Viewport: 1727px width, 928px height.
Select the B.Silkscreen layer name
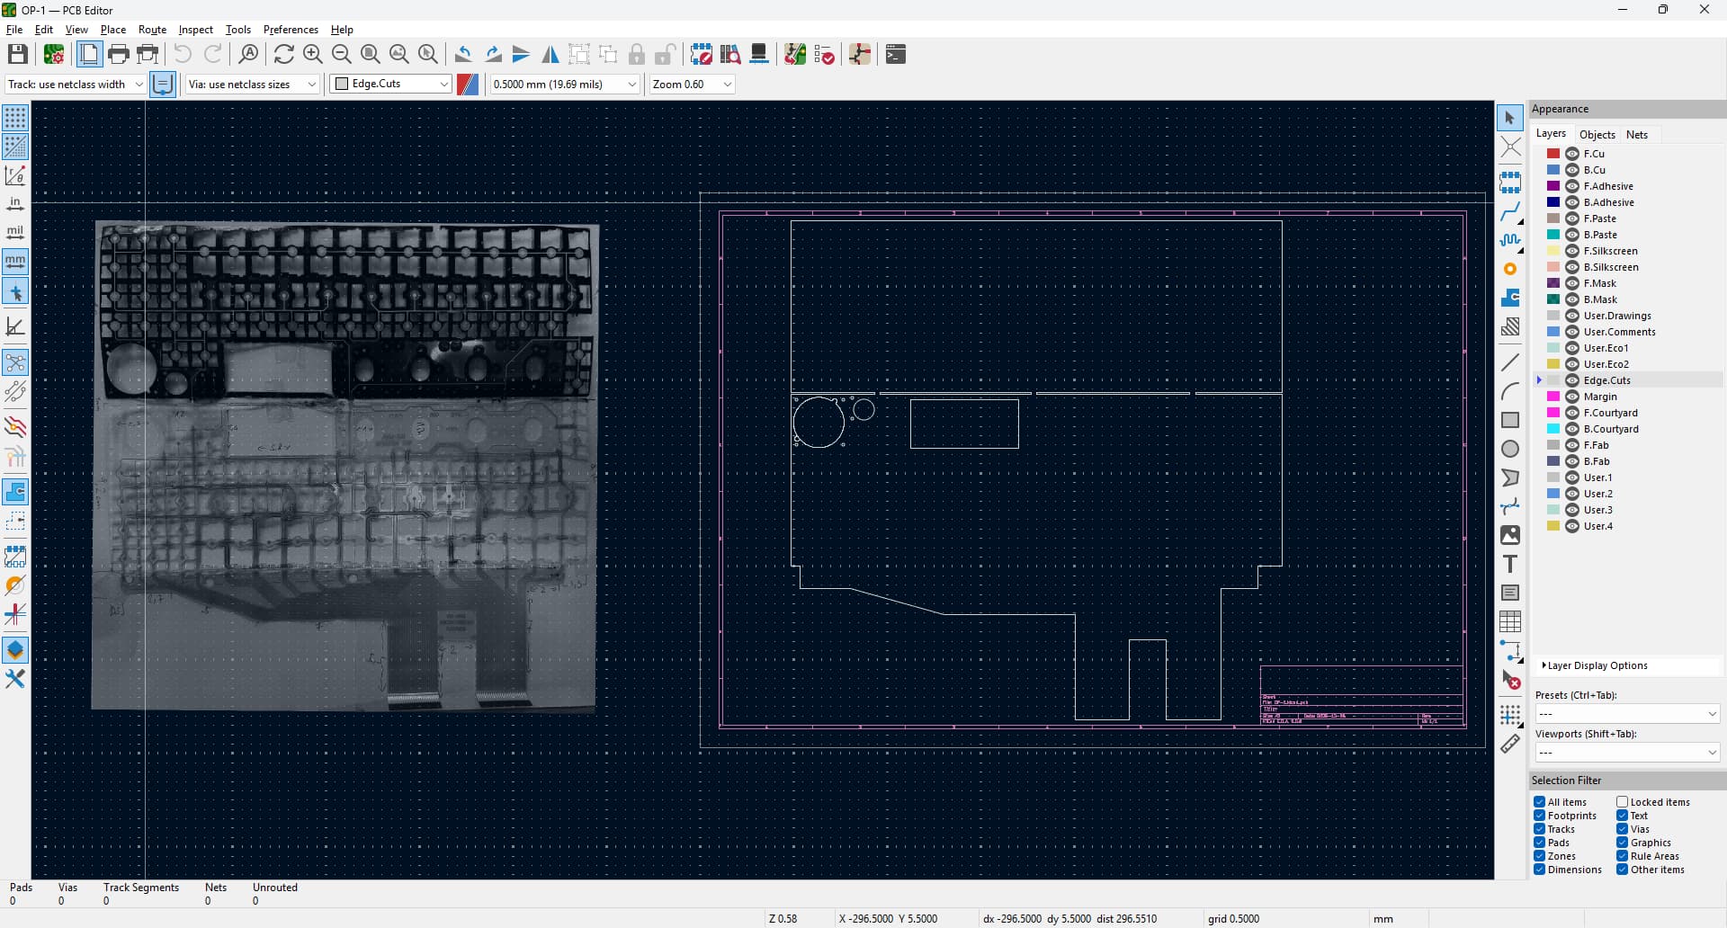pos(1610,267)
